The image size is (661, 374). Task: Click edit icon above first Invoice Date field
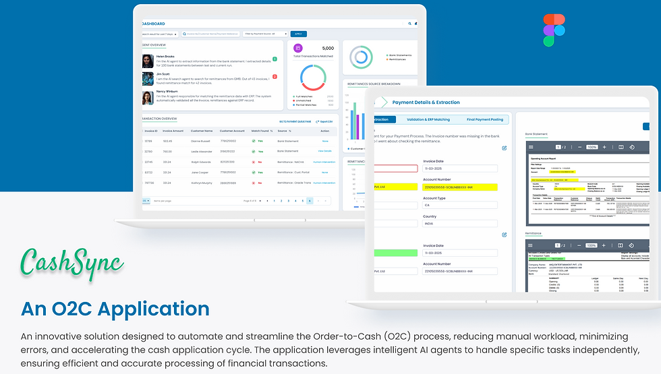505,148
